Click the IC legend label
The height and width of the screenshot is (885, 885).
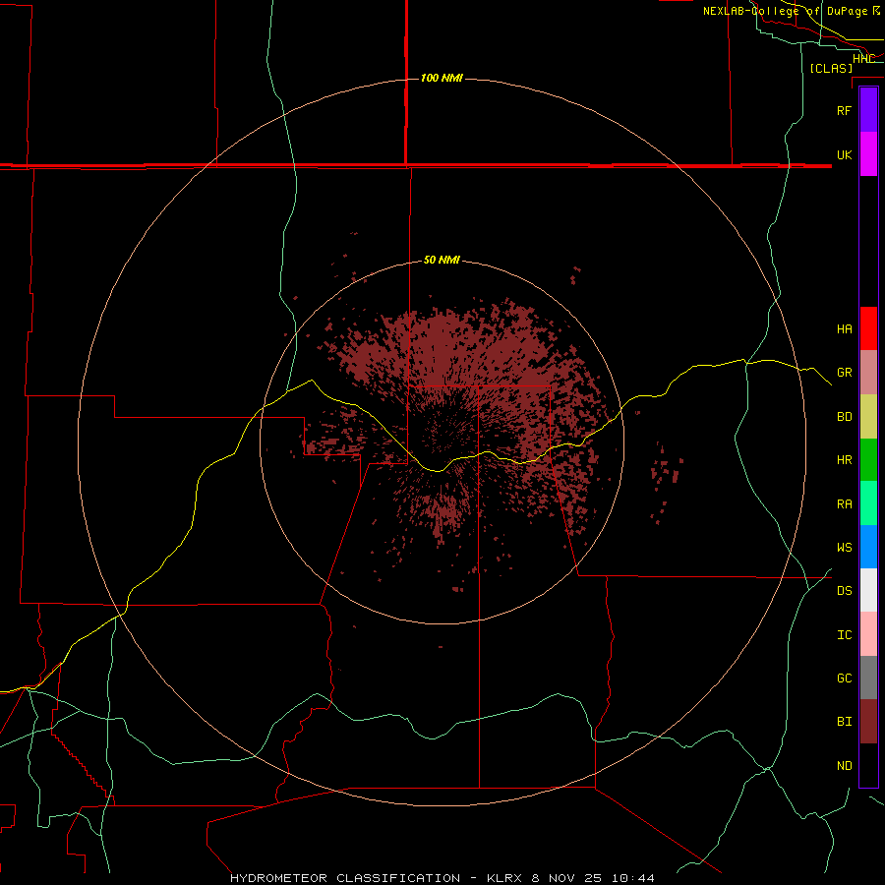tap(844, 634)
